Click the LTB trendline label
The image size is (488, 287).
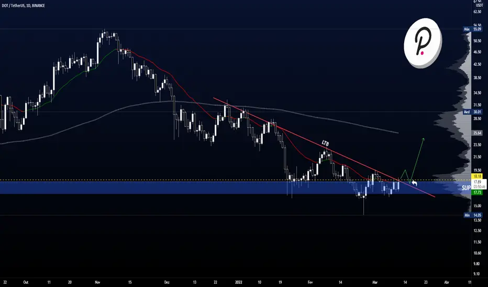(x=325, y=143)
